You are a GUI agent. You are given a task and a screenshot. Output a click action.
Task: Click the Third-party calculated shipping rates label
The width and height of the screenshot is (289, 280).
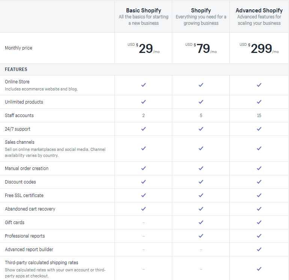[x=41, y=262]
